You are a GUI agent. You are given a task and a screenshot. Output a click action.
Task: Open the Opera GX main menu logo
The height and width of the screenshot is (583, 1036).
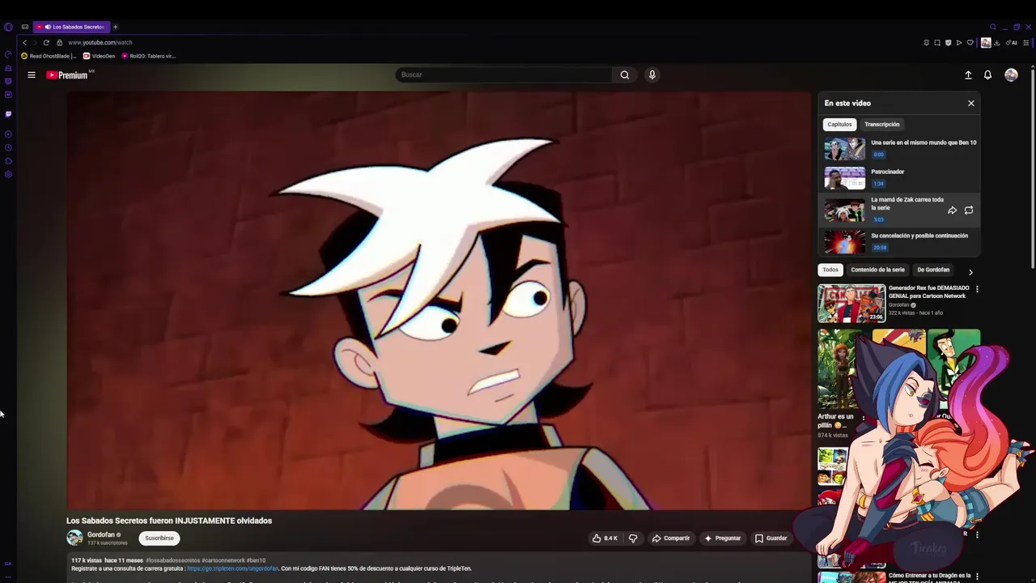pos(8,27)
